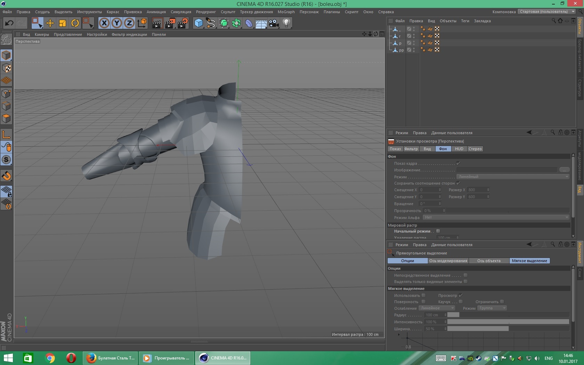Add a Light object

pyautogui.click(x=286, y=23)
